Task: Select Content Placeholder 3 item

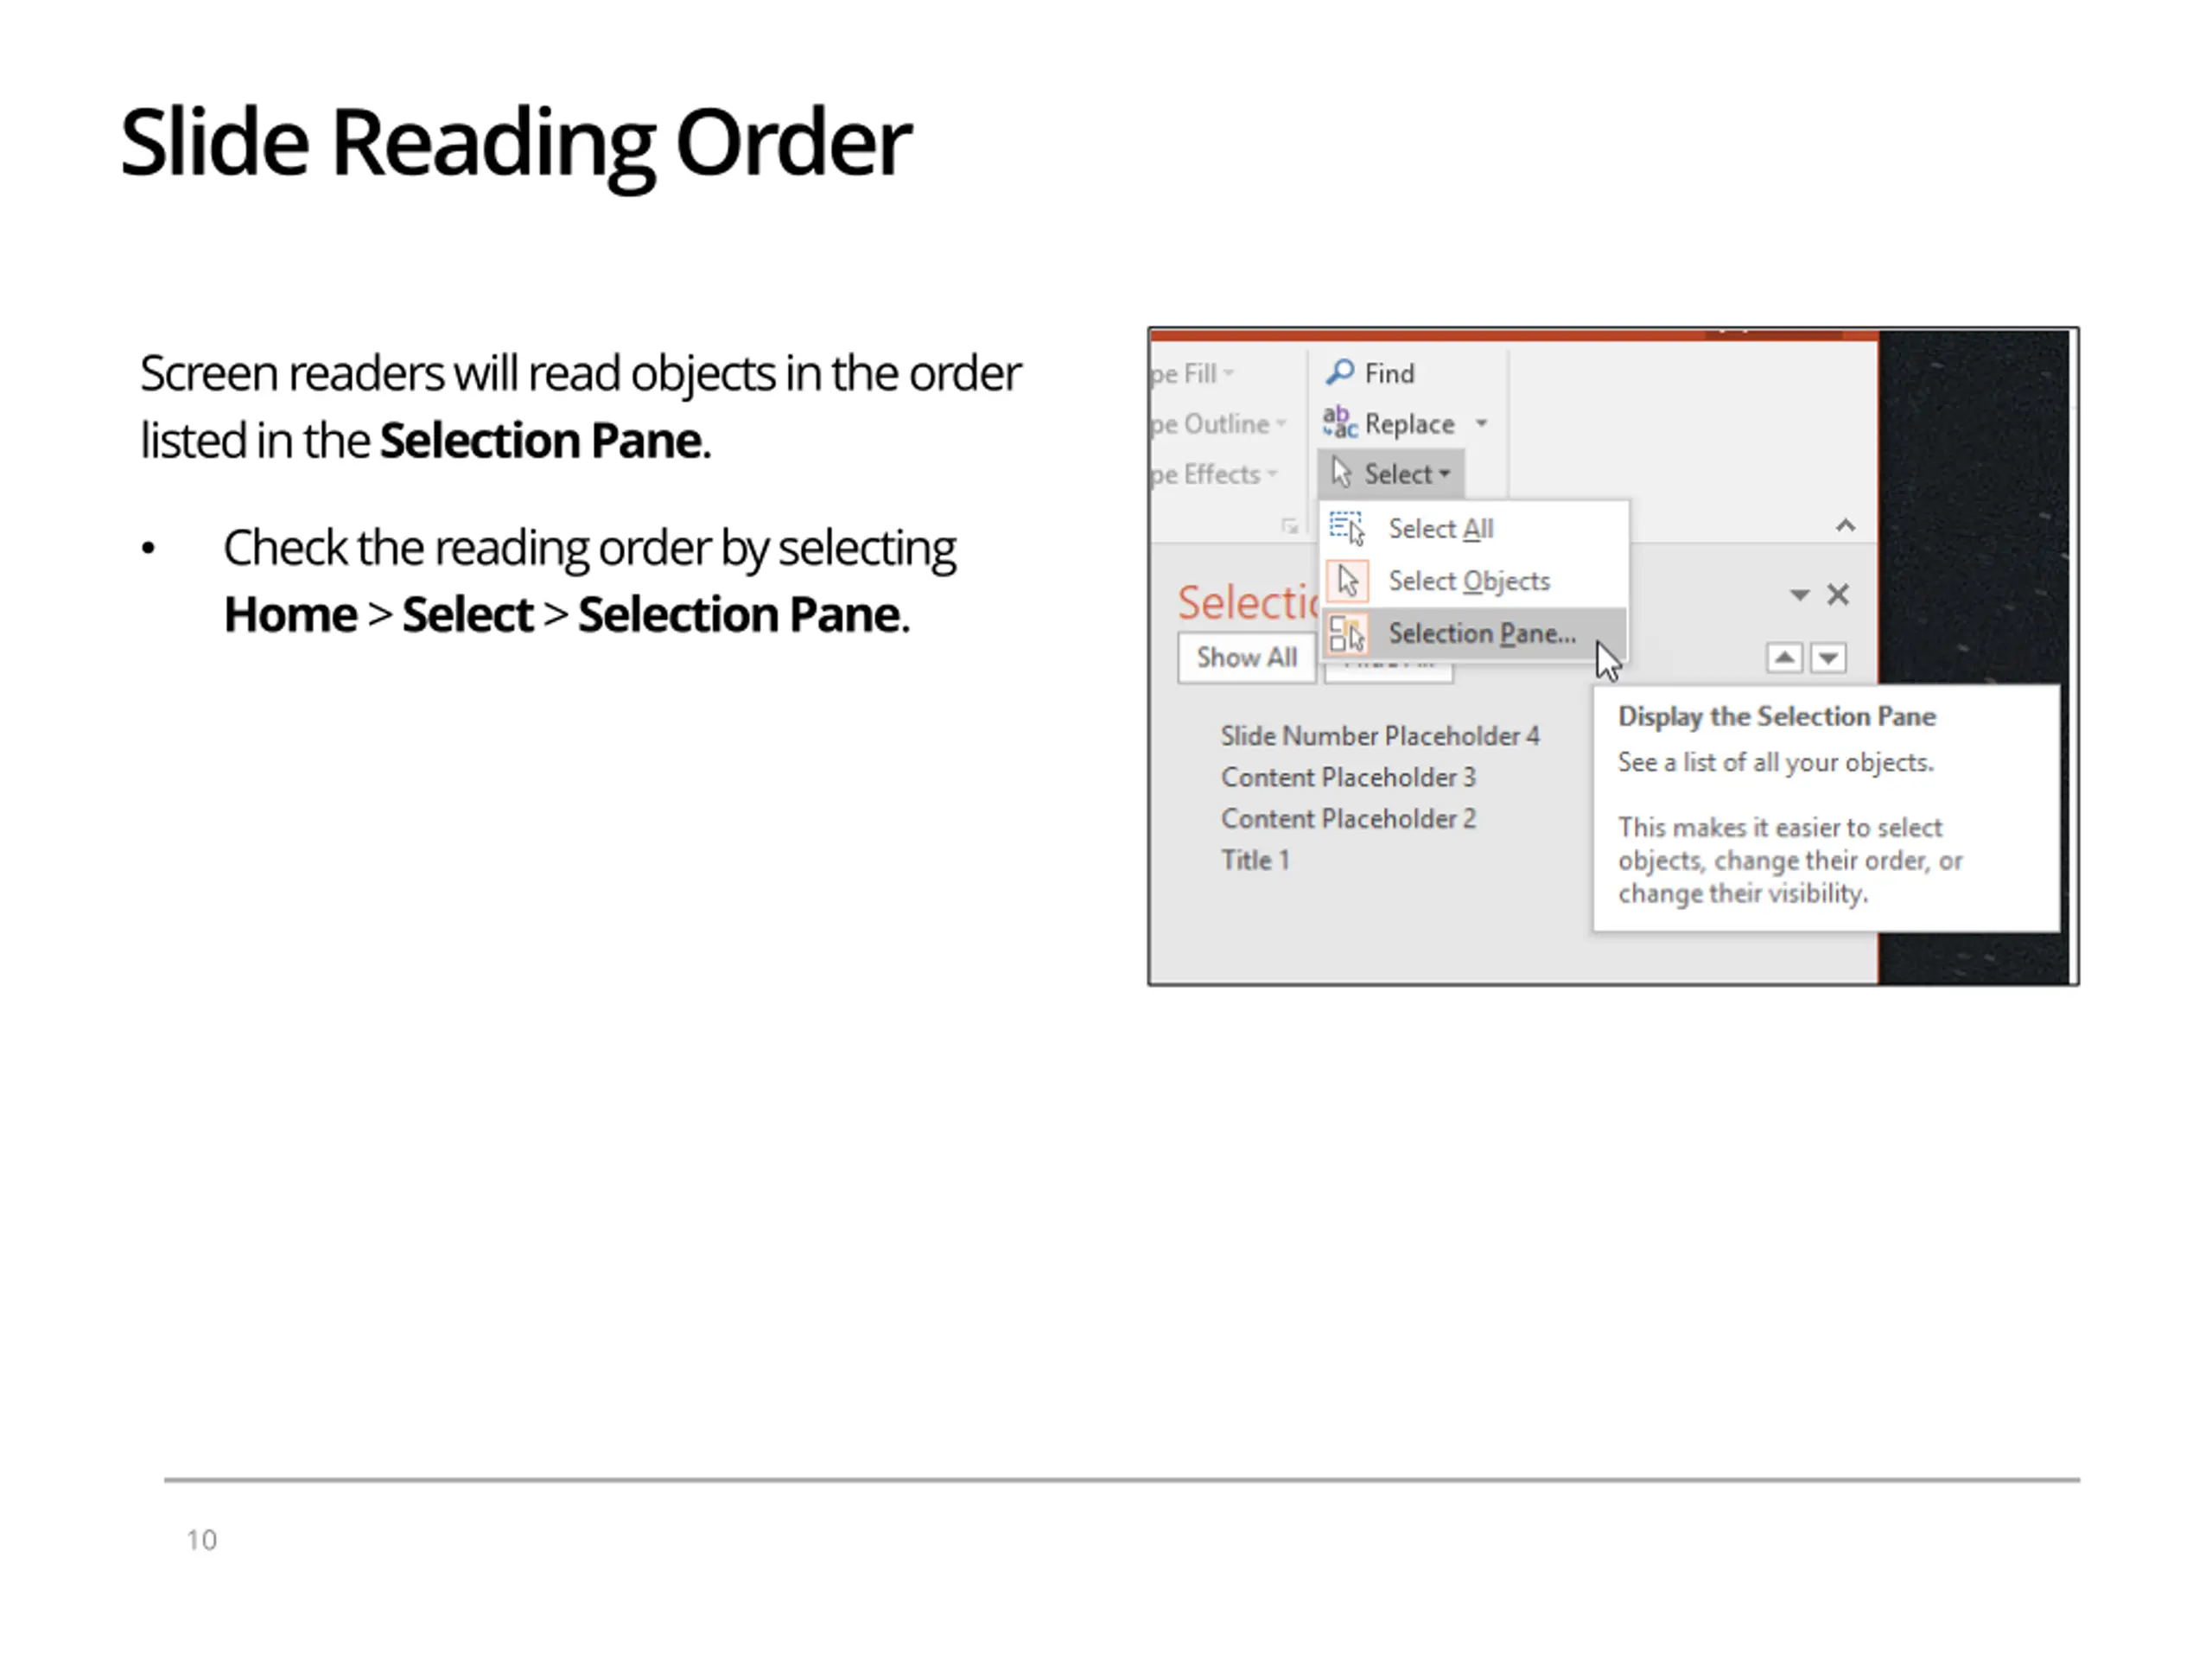Action: click(1348, 777)
